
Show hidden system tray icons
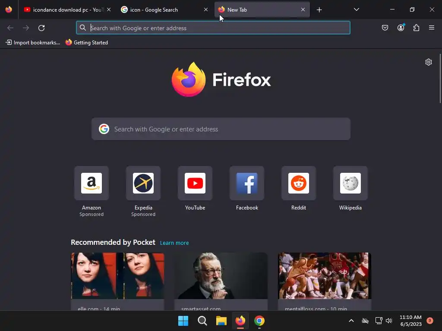point(351,321)
